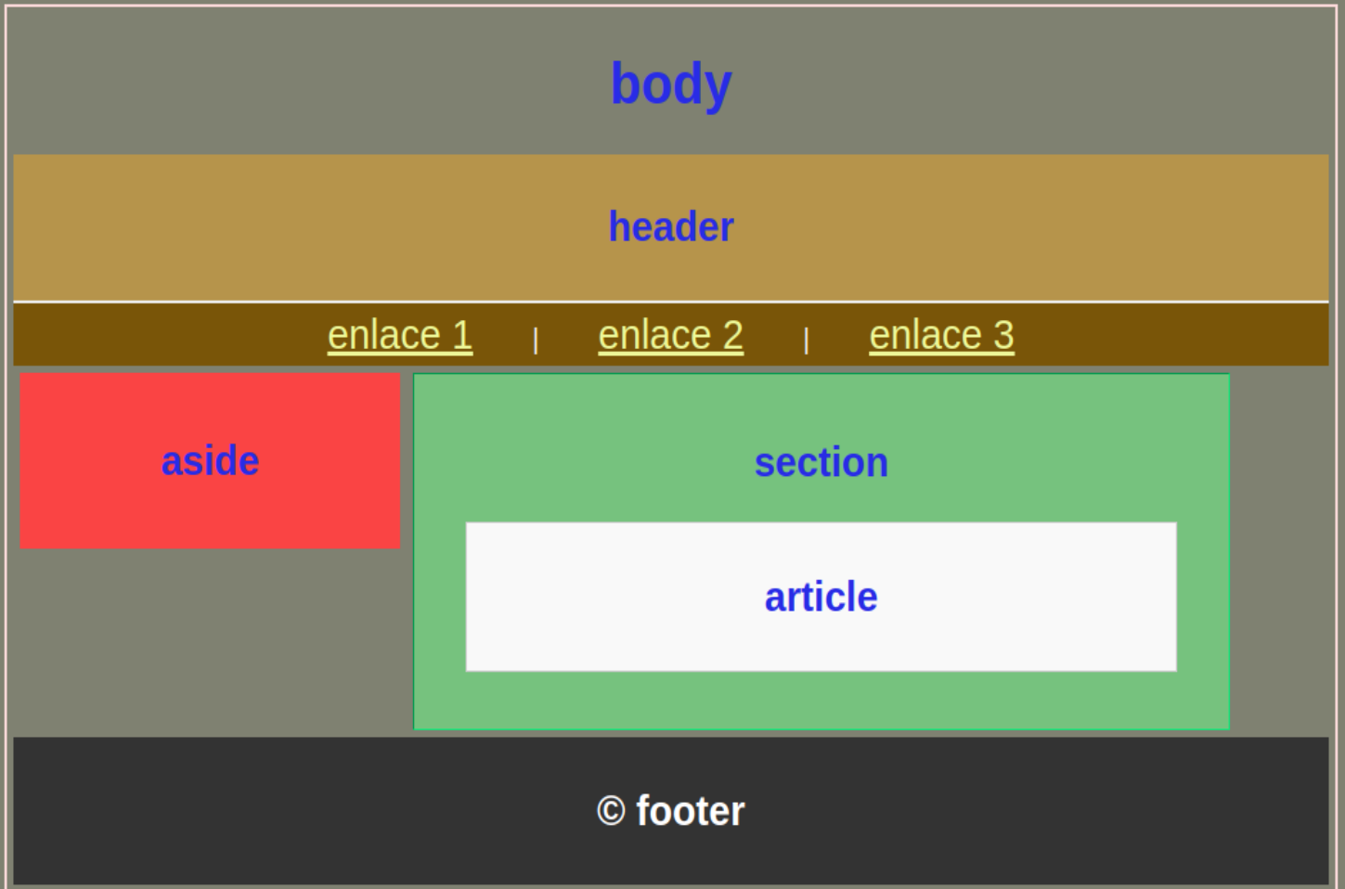Click the separator between enlace 1 and 2
The height and width of the screenshot is (889, 1345).
click(x=536, y=340)
